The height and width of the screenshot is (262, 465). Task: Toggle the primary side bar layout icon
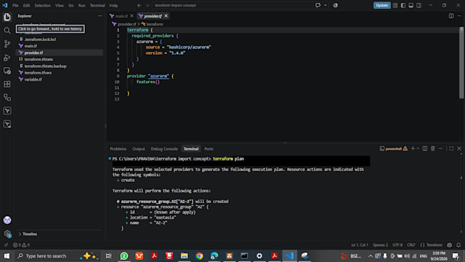403,5
